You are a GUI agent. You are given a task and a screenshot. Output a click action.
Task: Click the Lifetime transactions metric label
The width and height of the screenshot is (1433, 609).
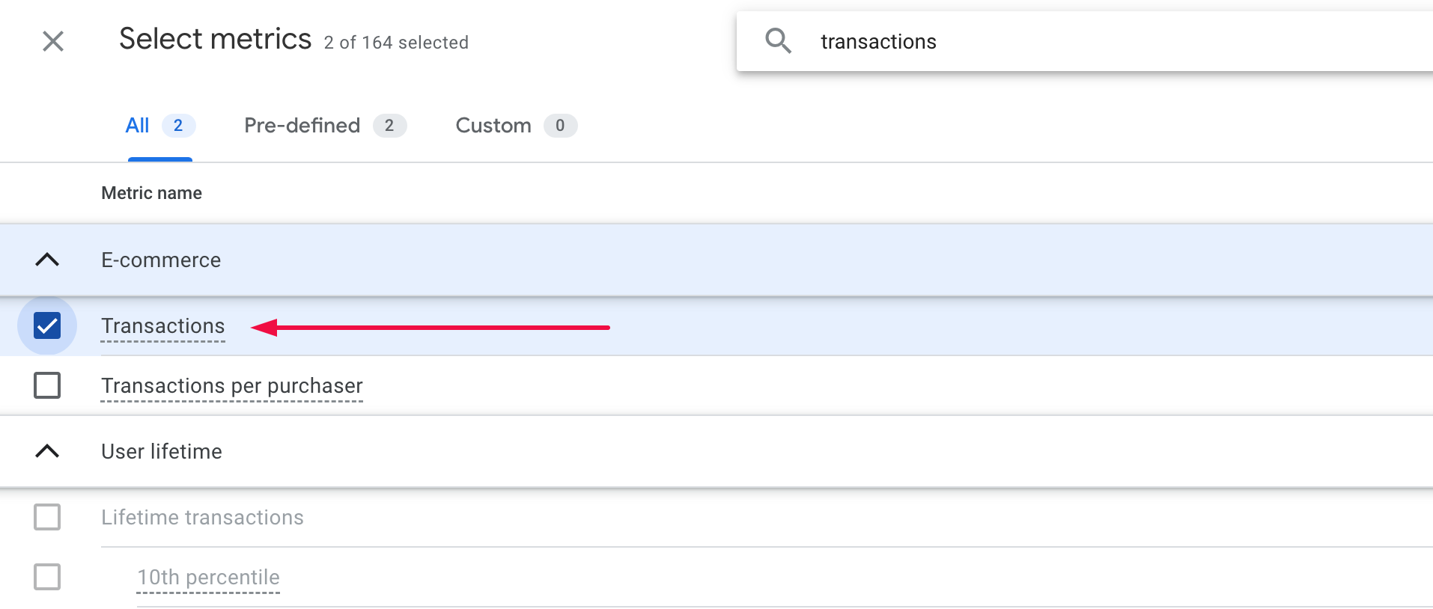tap(202, 517)
